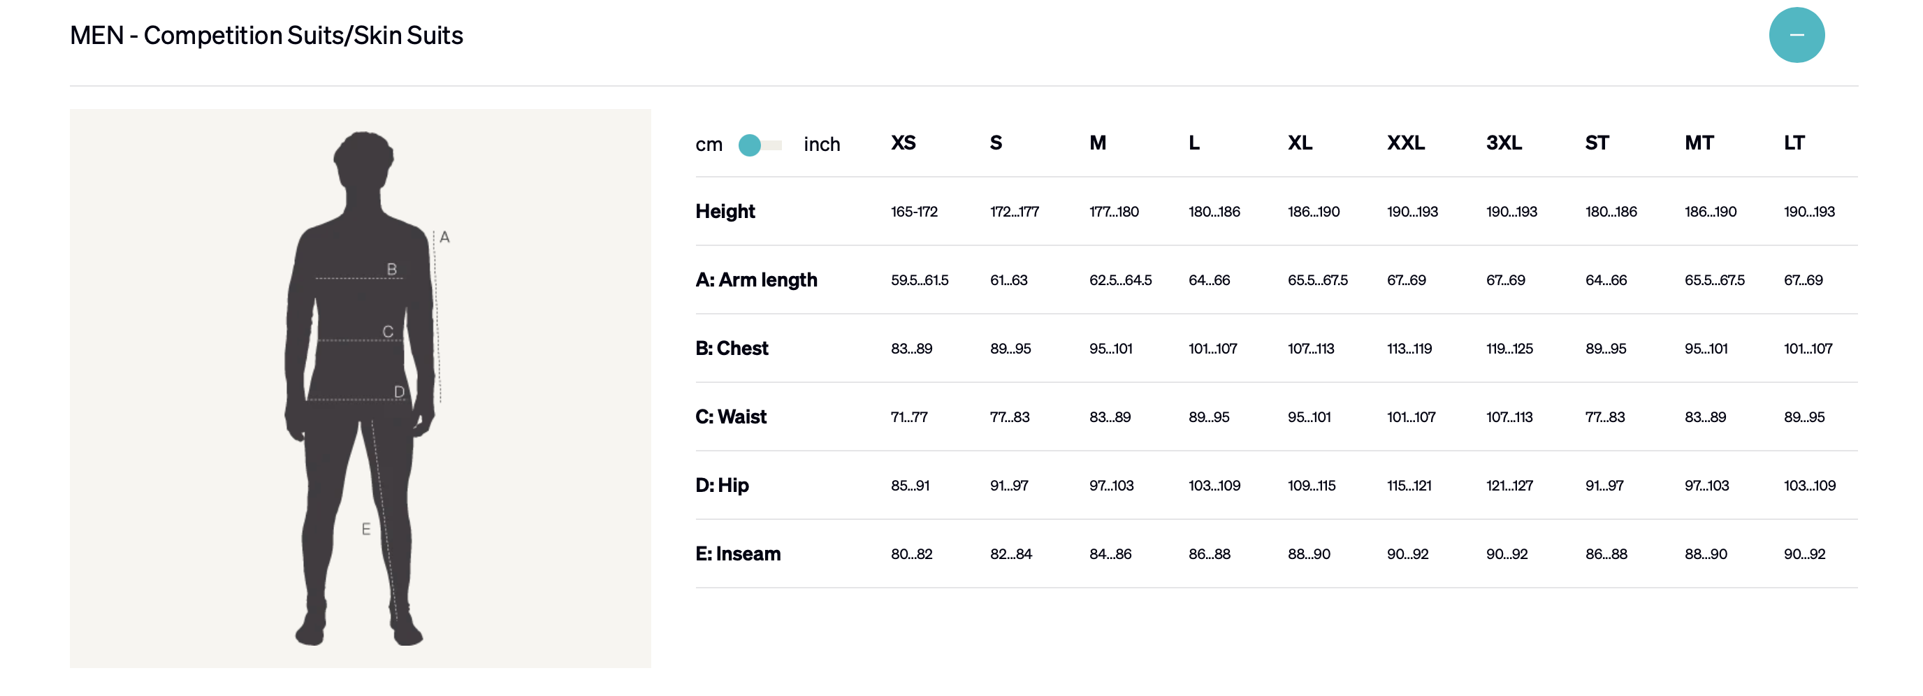Click the B chest marker on diagram

click(392, 269)
